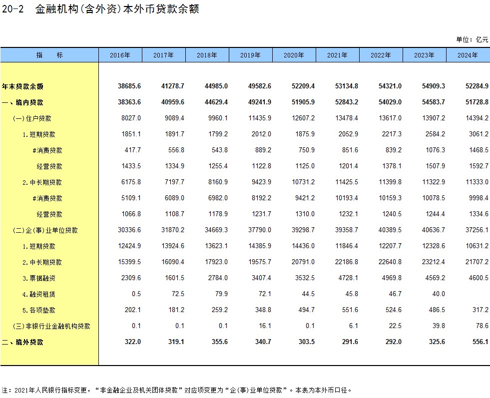
Task: Click the 二、境外贷款 row label
Action: click(22, 342)
